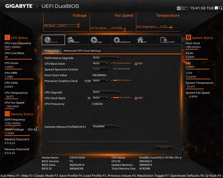
Task: Open the Miscellaneous section gear icon
Action: click(x=117, y=40)
